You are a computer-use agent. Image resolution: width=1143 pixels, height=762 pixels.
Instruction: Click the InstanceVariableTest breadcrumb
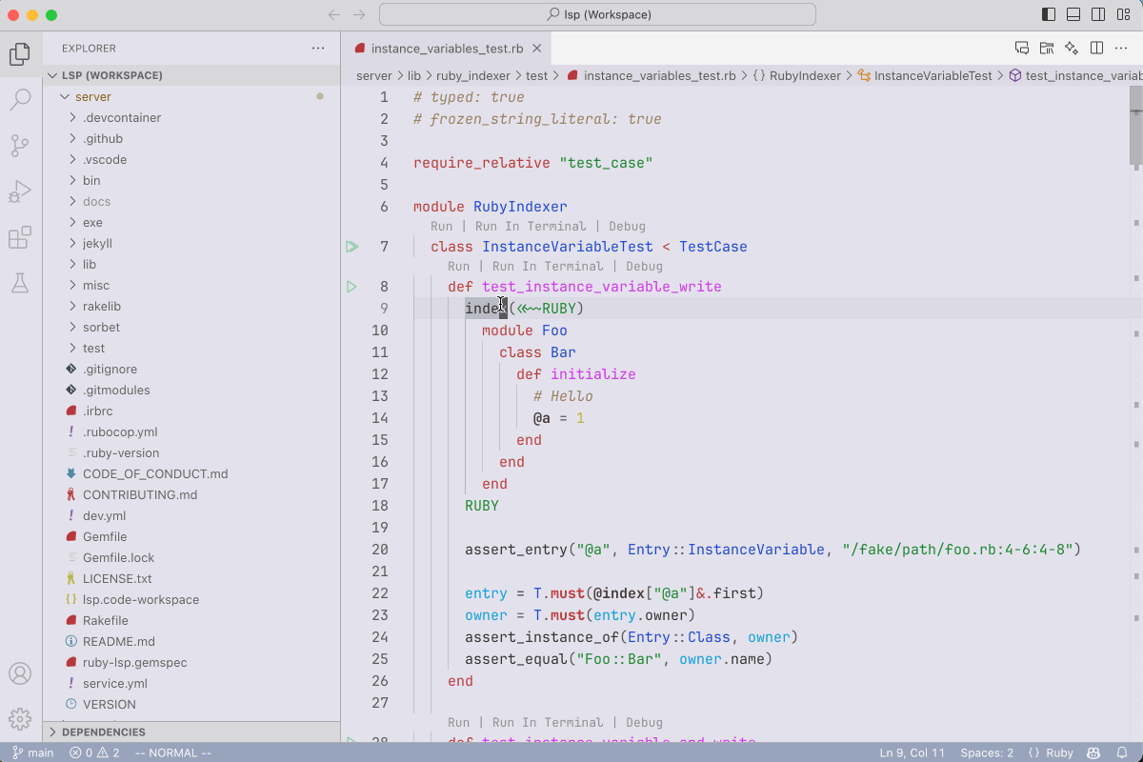(x=925, y=75)
